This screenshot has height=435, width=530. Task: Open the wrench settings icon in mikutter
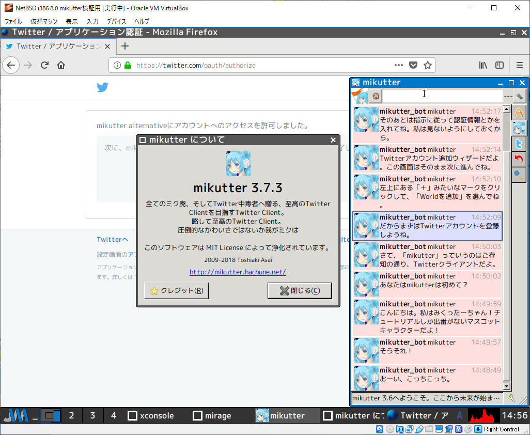point(511,398)
